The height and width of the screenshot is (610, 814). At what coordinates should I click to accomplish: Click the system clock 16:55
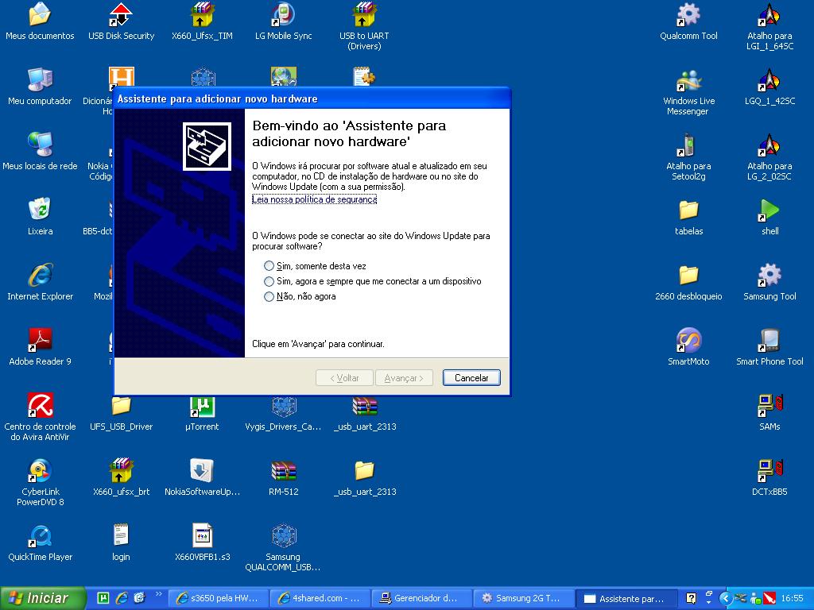[x=793, y=598]
